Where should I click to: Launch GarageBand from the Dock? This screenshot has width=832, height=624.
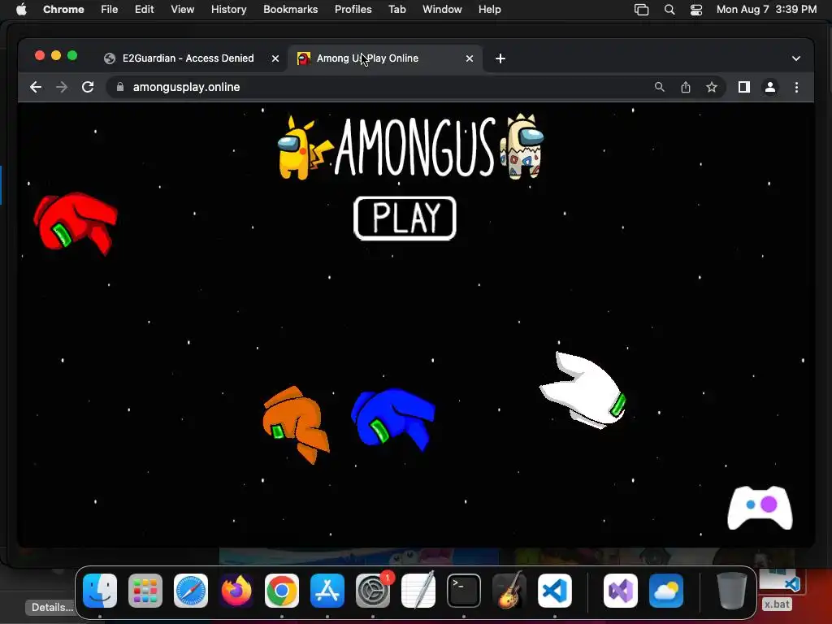coord(509,591)
